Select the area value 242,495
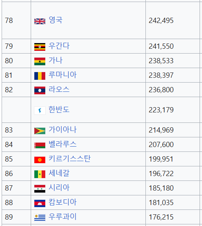Viewport: 202px width, 226px height. tap(161, 21)
